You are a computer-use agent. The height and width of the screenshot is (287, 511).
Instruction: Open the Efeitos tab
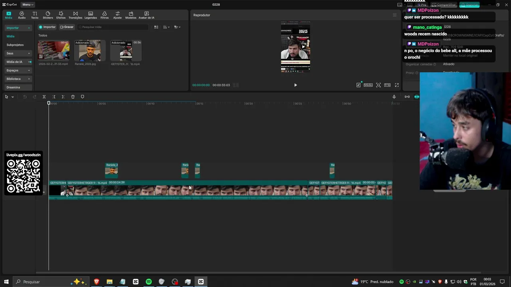pyautogui.click(x=61, y=15)
